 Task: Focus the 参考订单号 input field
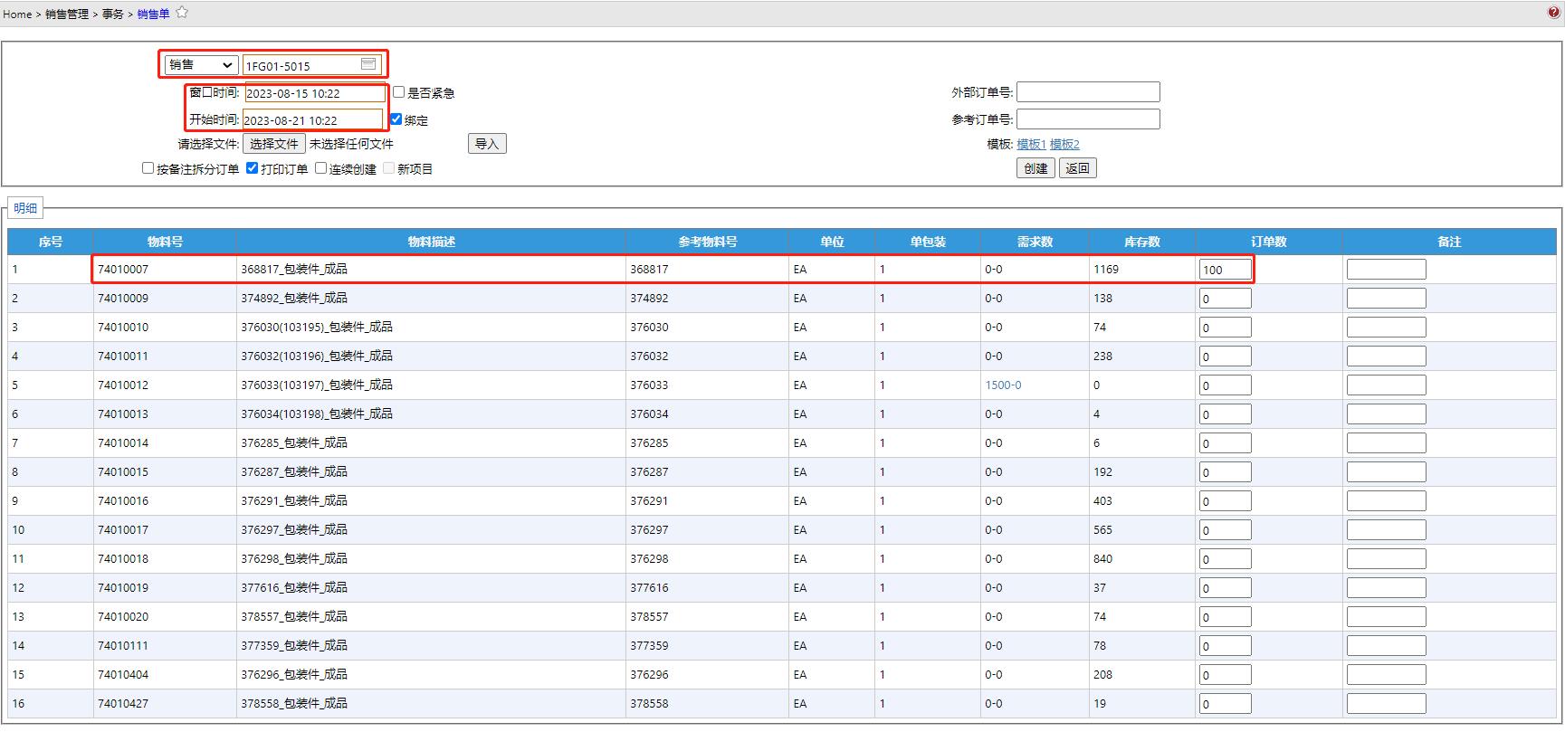[1088, 119]
